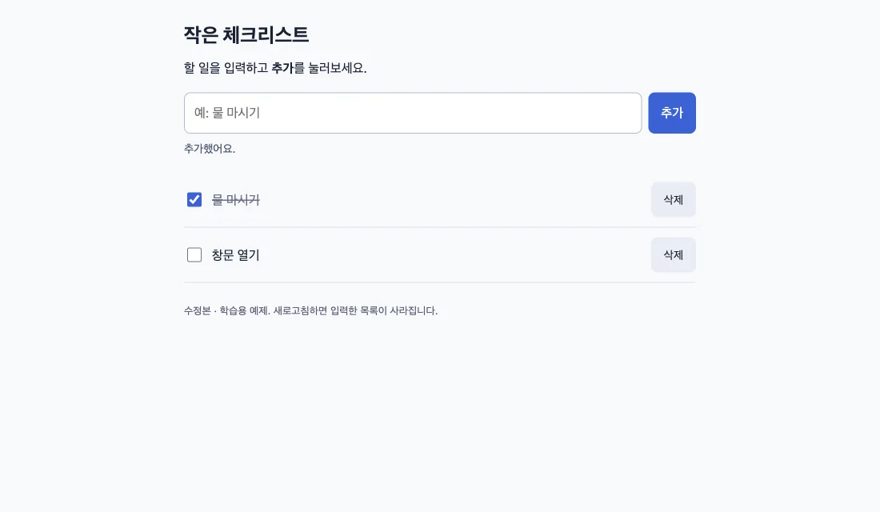The image size is (880, 512).
Task: Click the 작은 체크리스트 heading
Action: [x=246, y=35]
